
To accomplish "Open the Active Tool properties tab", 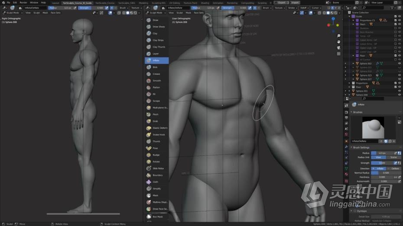I will coord(346,105).
